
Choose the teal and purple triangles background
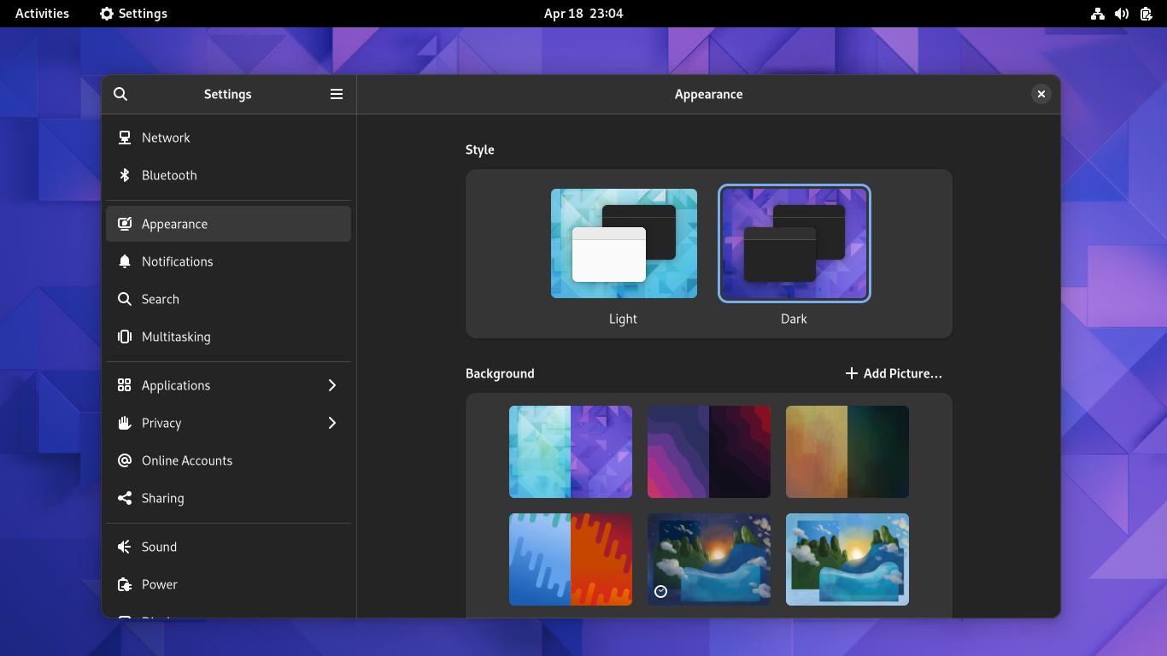tap(571, 452)
